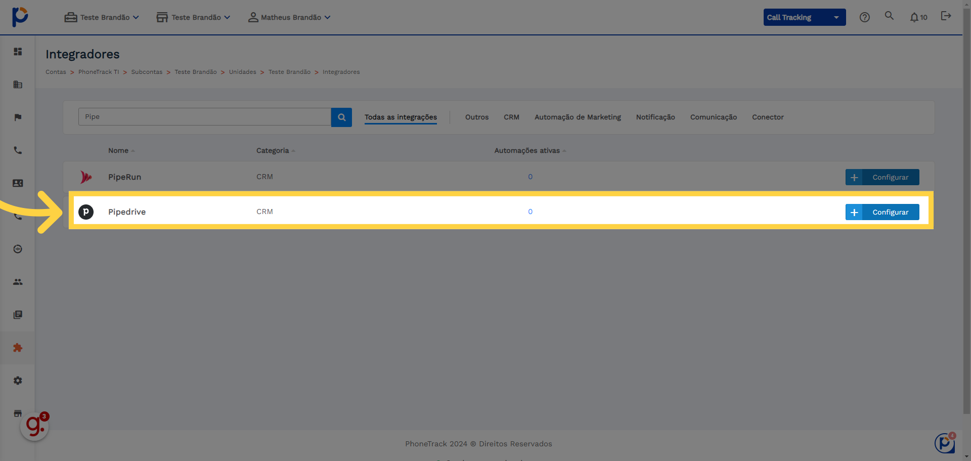This screenshot has width=971, height=461.
Task: Click the Integradores page heading
Action: coord(82,54)
